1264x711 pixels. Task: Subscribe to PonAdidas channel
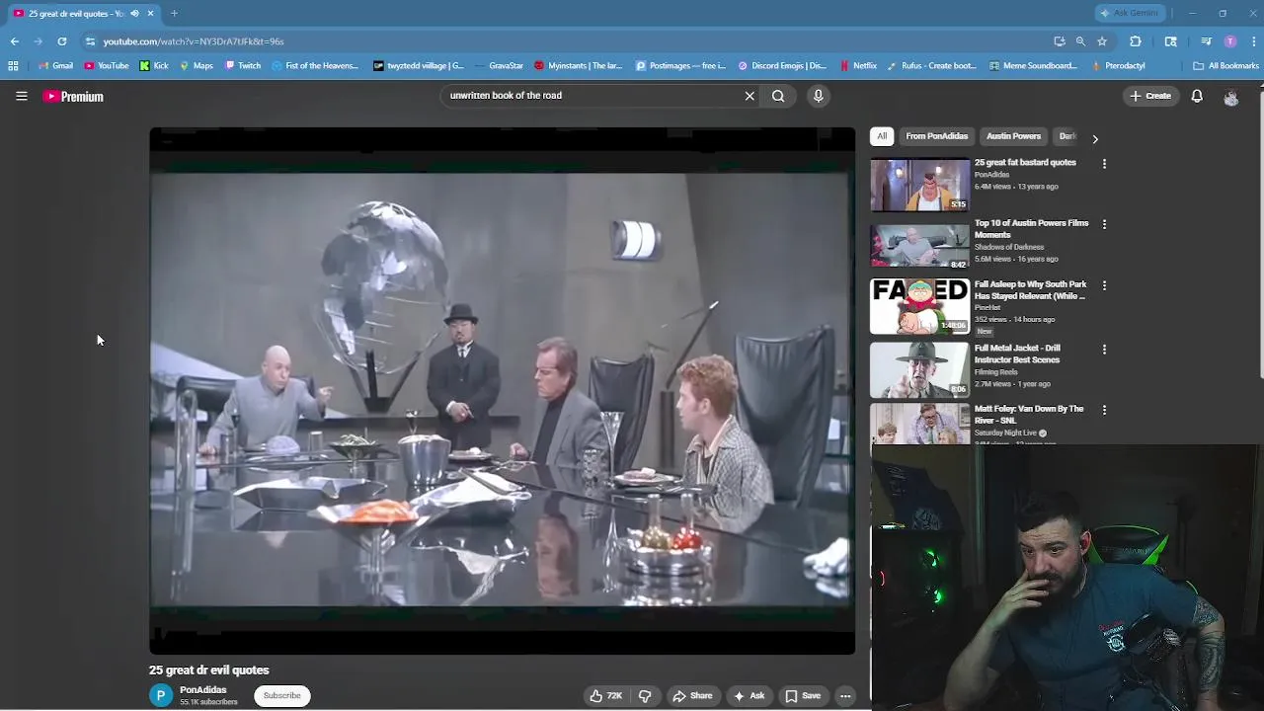[x=281, y=696]
